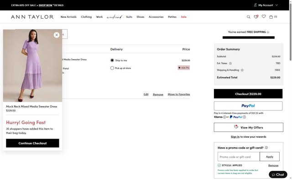Click Continue Checkout button
The height and width of the screenshot is (180, 292).
[x=32, y=143]
